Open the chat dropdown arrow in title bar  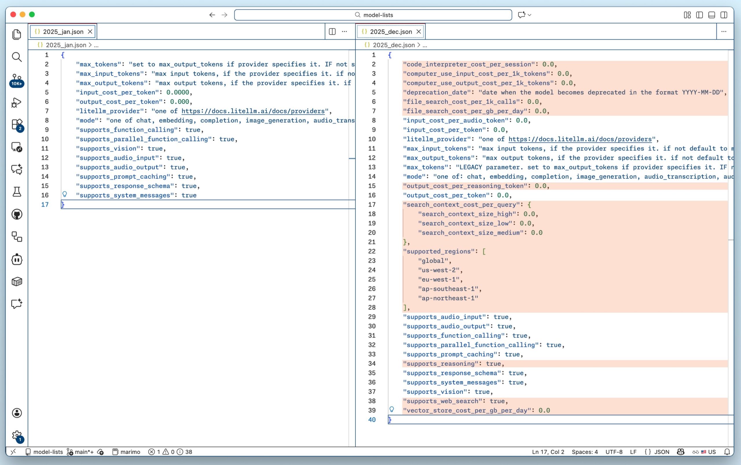tap(529, 15)
